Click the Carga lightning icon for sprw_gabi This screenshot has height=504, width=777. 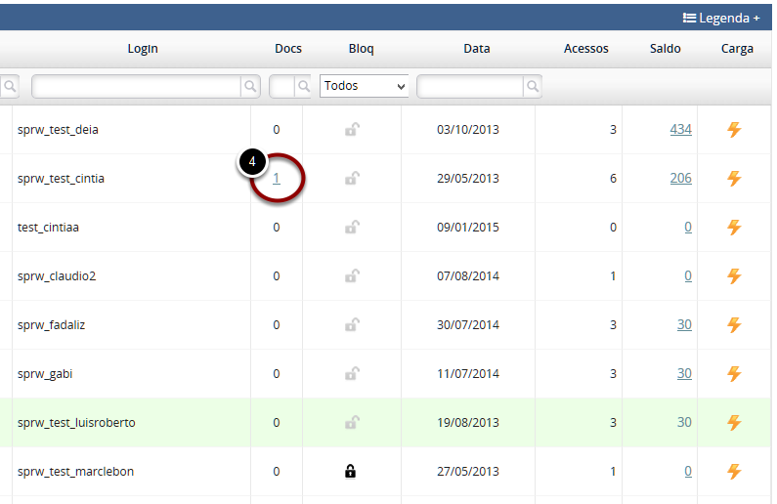tap(734, 374)
